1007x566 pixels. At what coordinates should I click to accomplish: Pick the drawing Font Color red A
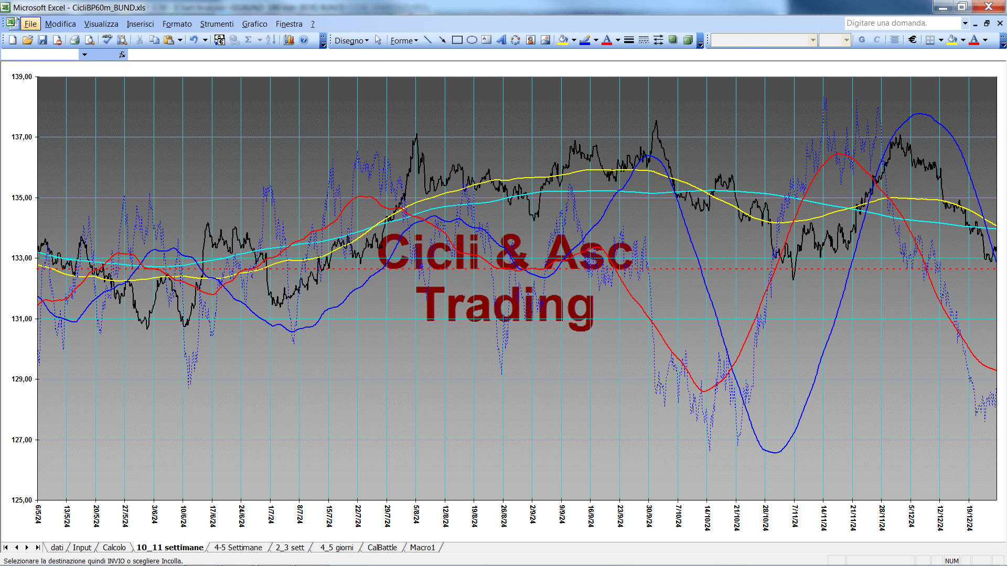(x=607, y=40)
